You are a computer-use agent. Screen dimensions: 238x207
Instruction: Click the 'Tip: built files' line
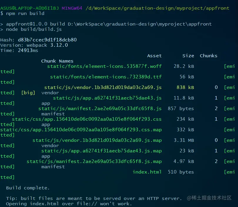coord(94,198)
